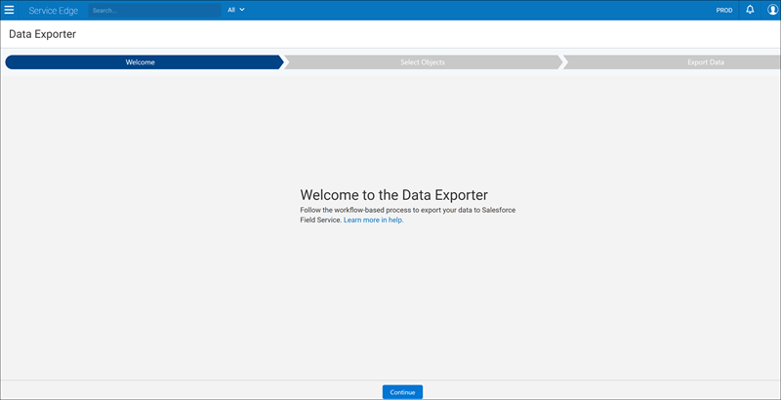Click the PROD environment label
Viewport: 781px width, 400px height.
point(724,11)
